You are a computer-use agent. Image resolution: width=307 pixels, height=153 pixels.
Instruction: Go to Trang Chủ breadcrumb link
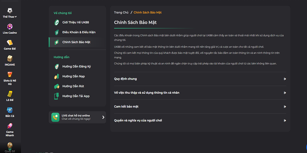121,13
